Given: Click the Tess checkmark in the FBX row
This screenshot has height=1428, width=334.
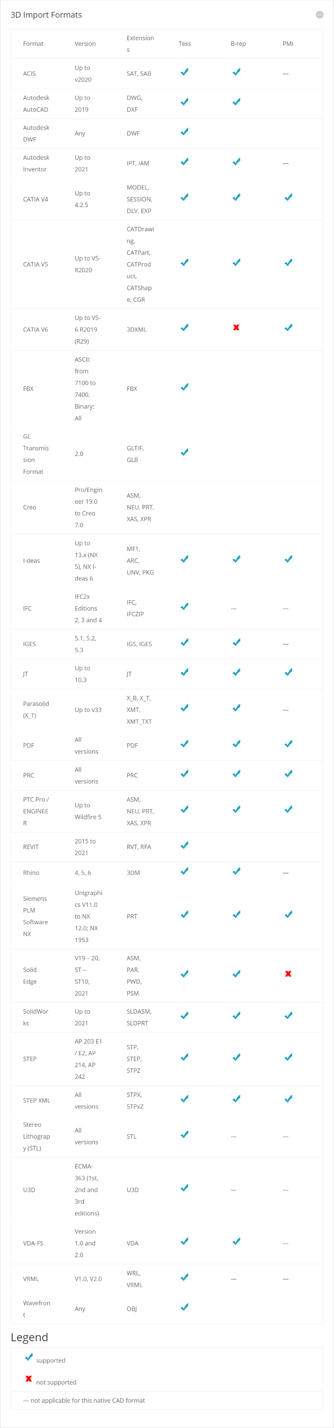Looking at the screenshot, I should click(x=184, y=387).
